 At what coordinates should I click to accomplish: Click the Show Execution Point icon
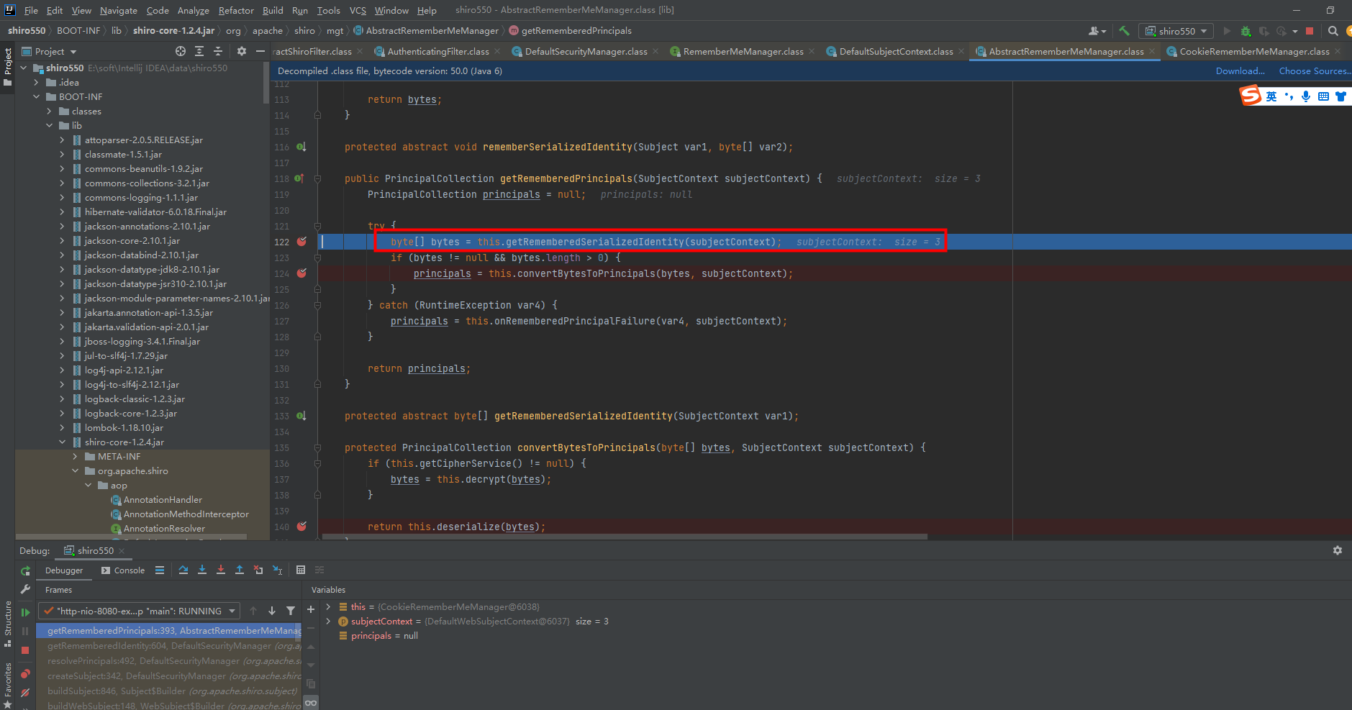coord(160,570)
